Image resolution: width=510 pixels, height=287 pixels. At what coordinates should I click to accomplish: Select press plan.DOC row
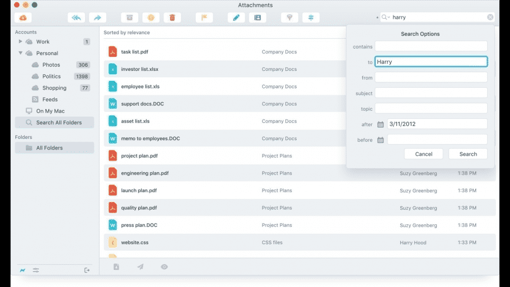click(x=300, y=225)
